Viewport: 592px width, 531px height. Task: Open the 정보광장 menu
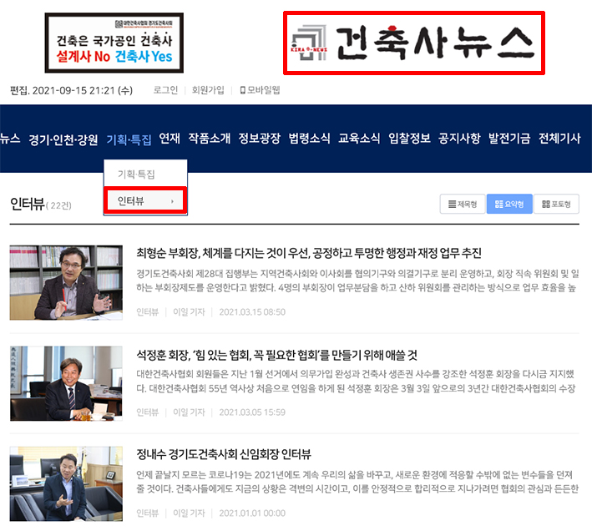tap(260, 138)
